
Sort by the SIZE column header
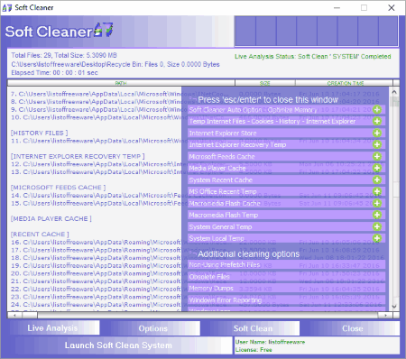coord(265,83)
